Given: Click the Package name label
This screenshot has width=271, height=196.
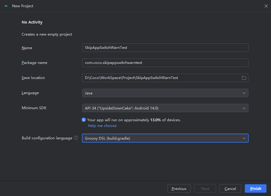Looking at the screenshot, I should coord(34,63).
